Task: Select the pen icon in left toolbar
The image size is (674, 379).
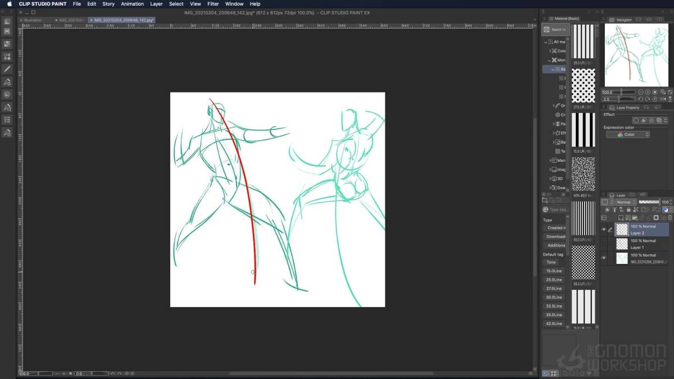Action: 7,69
